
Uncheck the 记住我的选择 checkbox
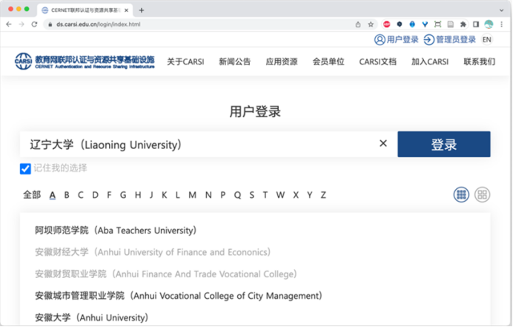coord(25,168)
